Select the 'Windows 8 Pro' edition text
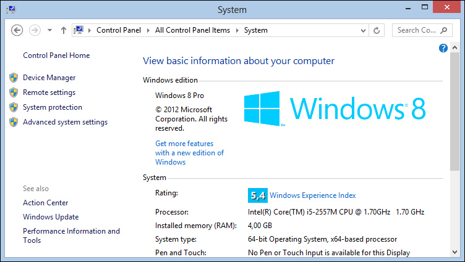This screenshot has height=262, width=465. [x=179, y=95]
